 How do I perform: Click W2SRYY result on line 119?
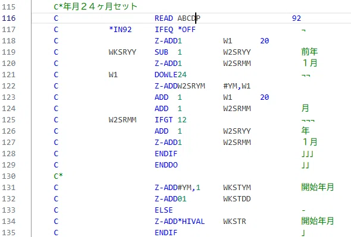pyautogui.click(x=237, y=52)
